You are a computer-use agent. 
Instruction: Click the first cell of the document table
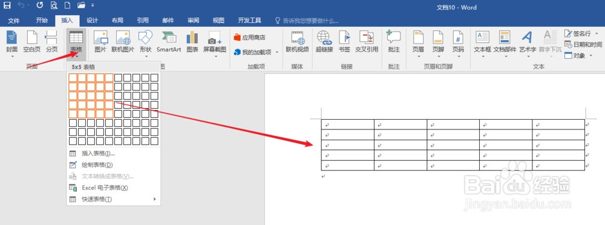pyautogui.click(x=348, y=125)
